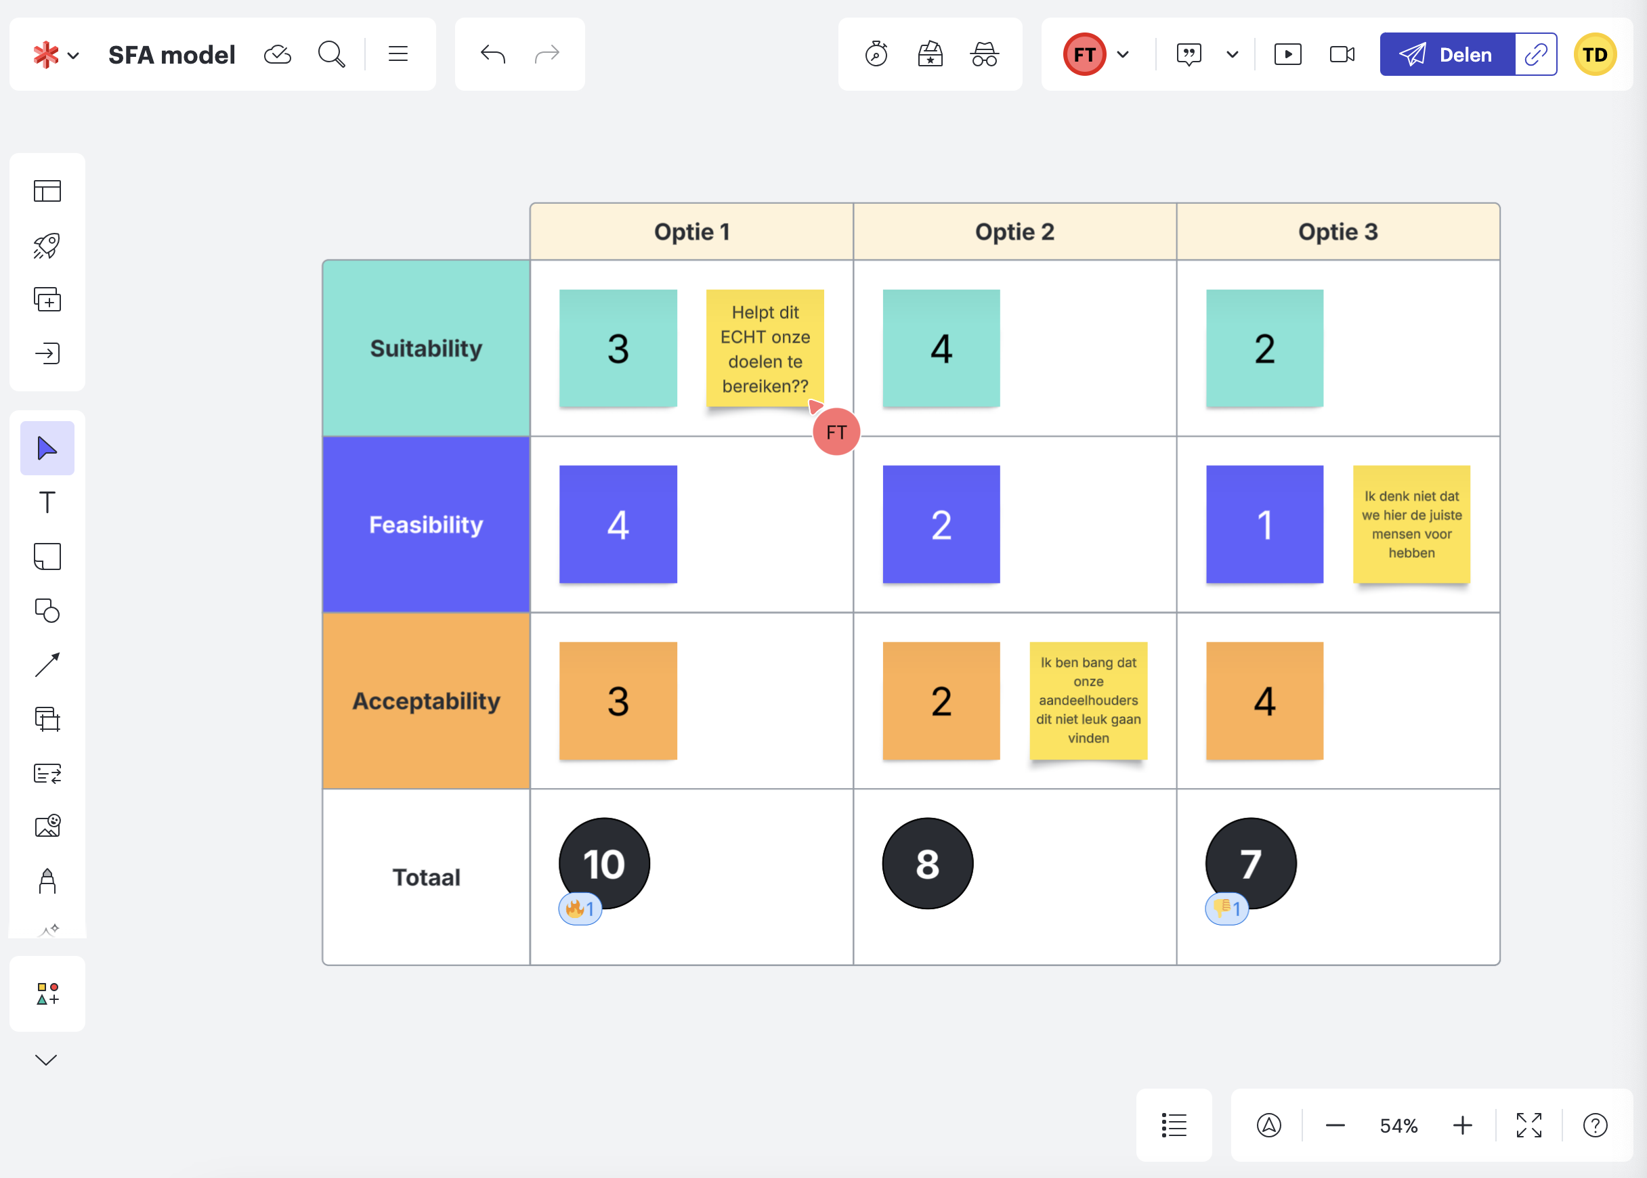Image resolution: width=1647 pixels, height=1178 pixels.
Task: Toggle fullscreen view
Action: click(1528, 1125)
